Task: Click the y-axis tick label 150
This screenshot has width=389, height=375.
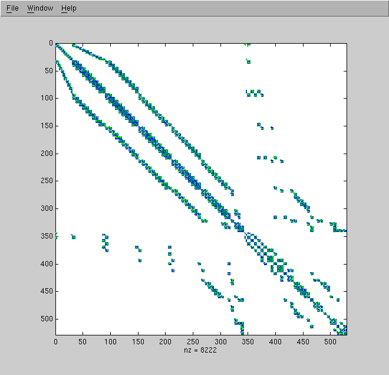Action: point(47,126)
